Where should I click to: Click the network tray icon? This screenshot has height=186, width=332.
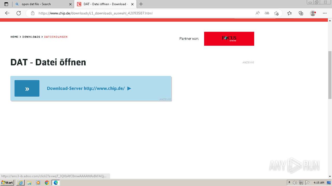[301, 183]
